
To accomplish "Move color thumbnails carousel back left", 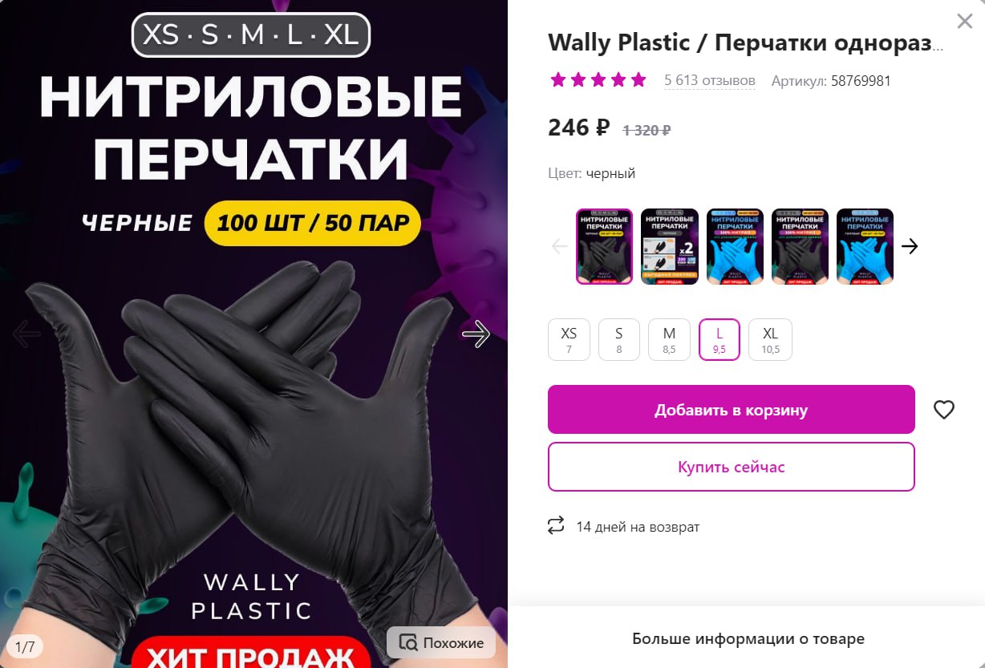I will coord(560,246).
